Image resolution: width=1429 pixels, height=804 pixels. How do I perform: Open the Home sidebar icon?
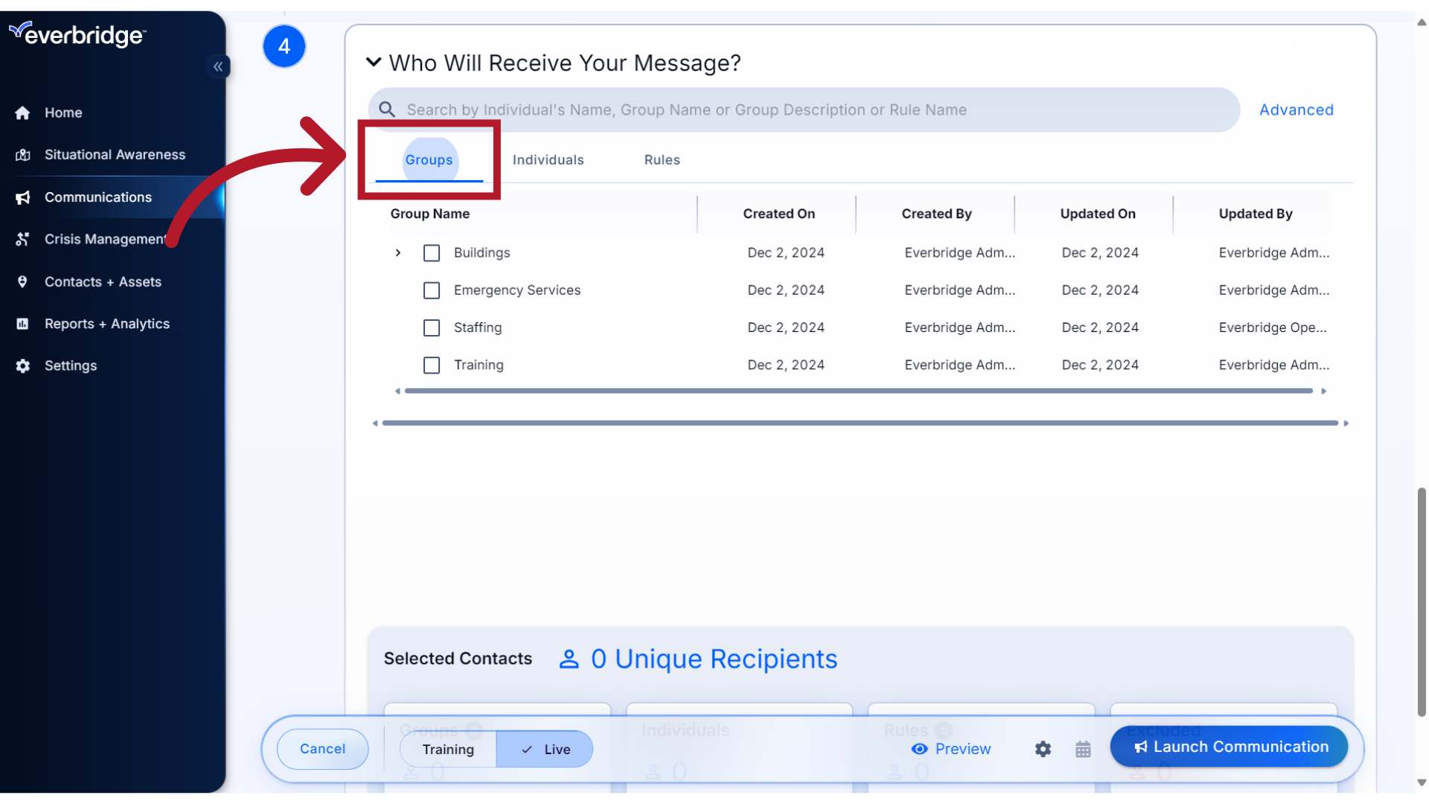(65, 112)
